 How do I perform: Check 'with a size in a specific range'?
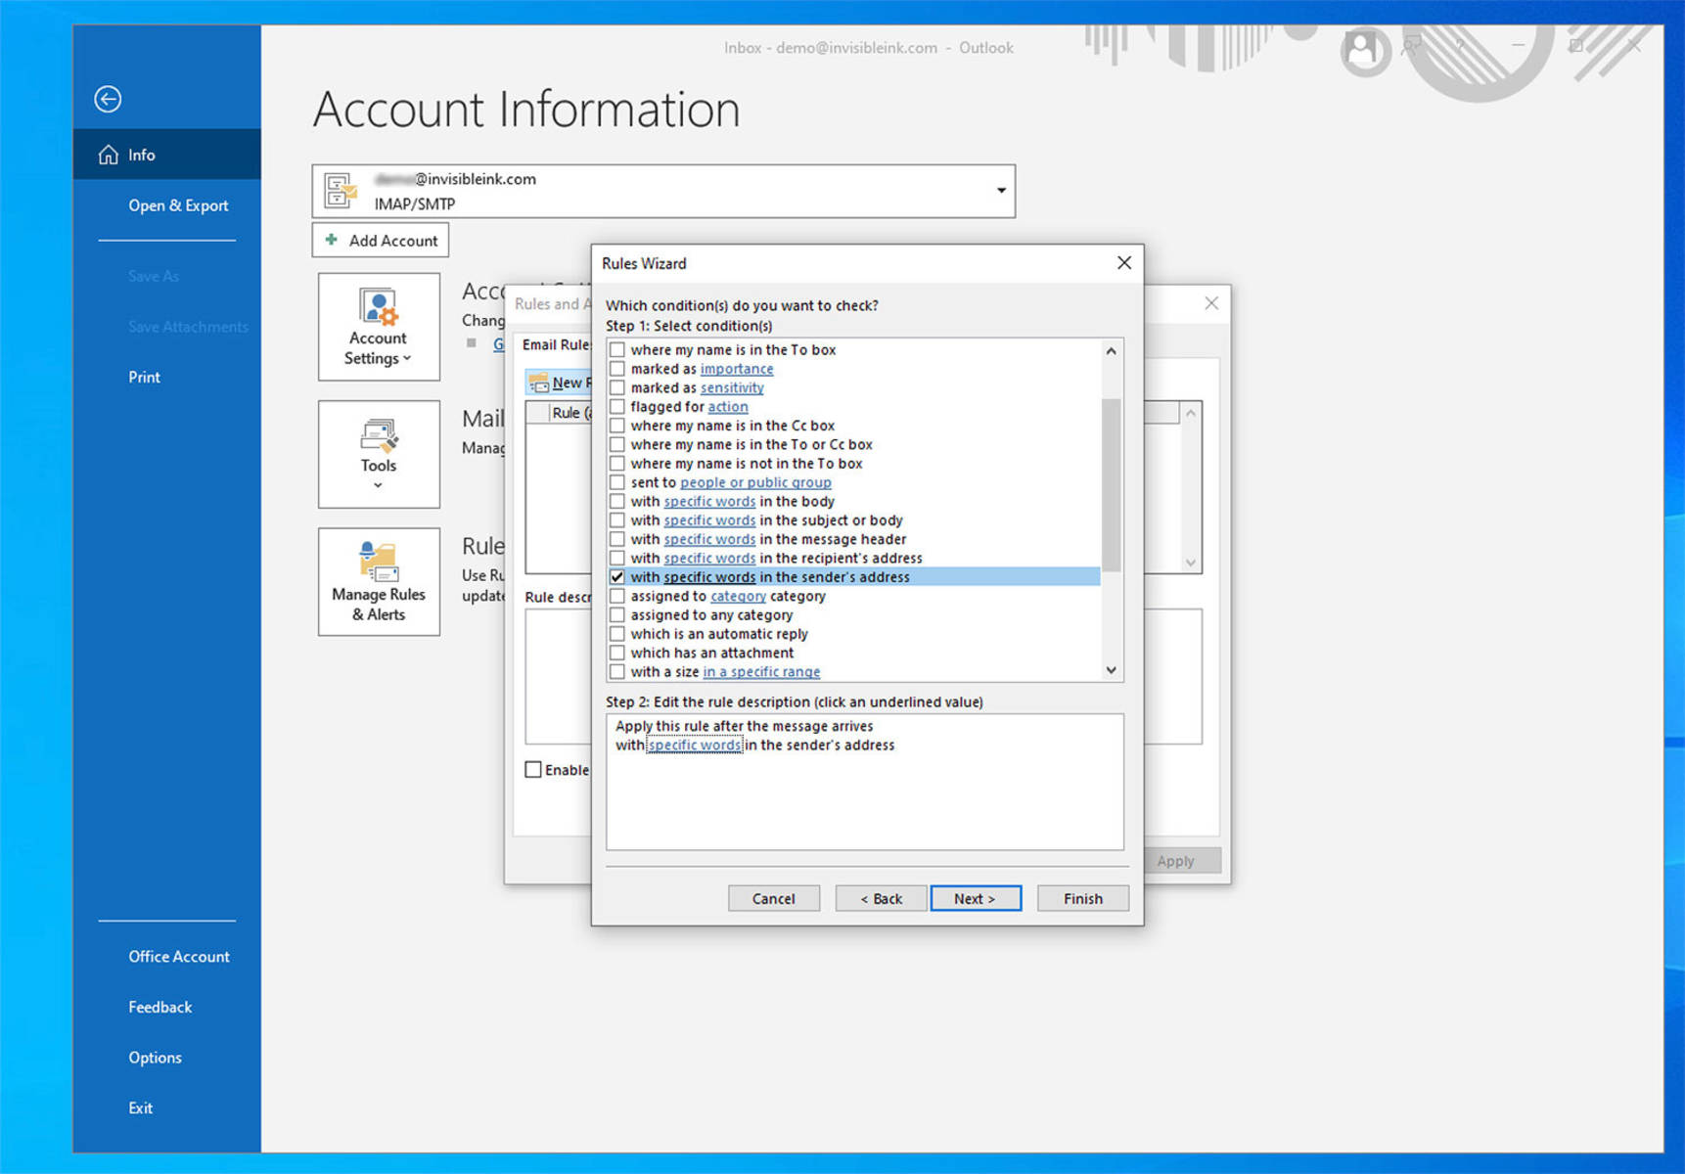[x=617, y=672]
